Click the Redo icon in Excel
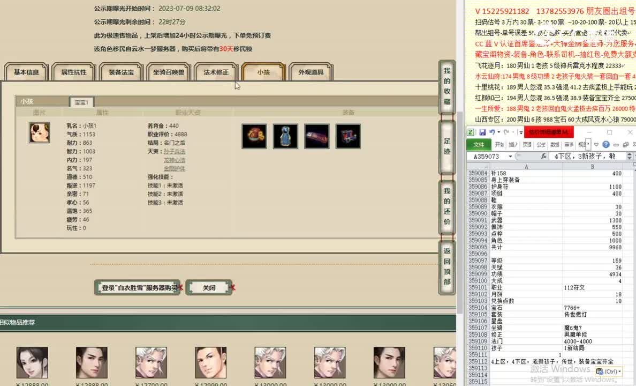Viewport: 636px width, 386px height. point(506,131)
